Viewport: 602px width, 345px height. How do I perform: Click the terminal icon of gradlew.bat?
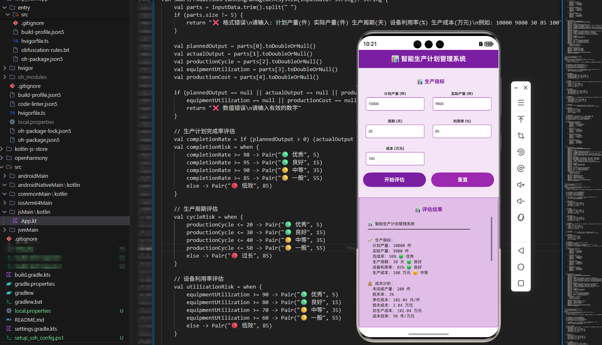[x=9, y=302]
